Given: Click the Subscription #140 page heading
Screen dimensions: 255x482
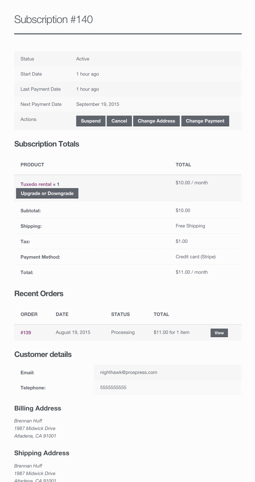Looking at the screenshot, I should pos(54,20).
